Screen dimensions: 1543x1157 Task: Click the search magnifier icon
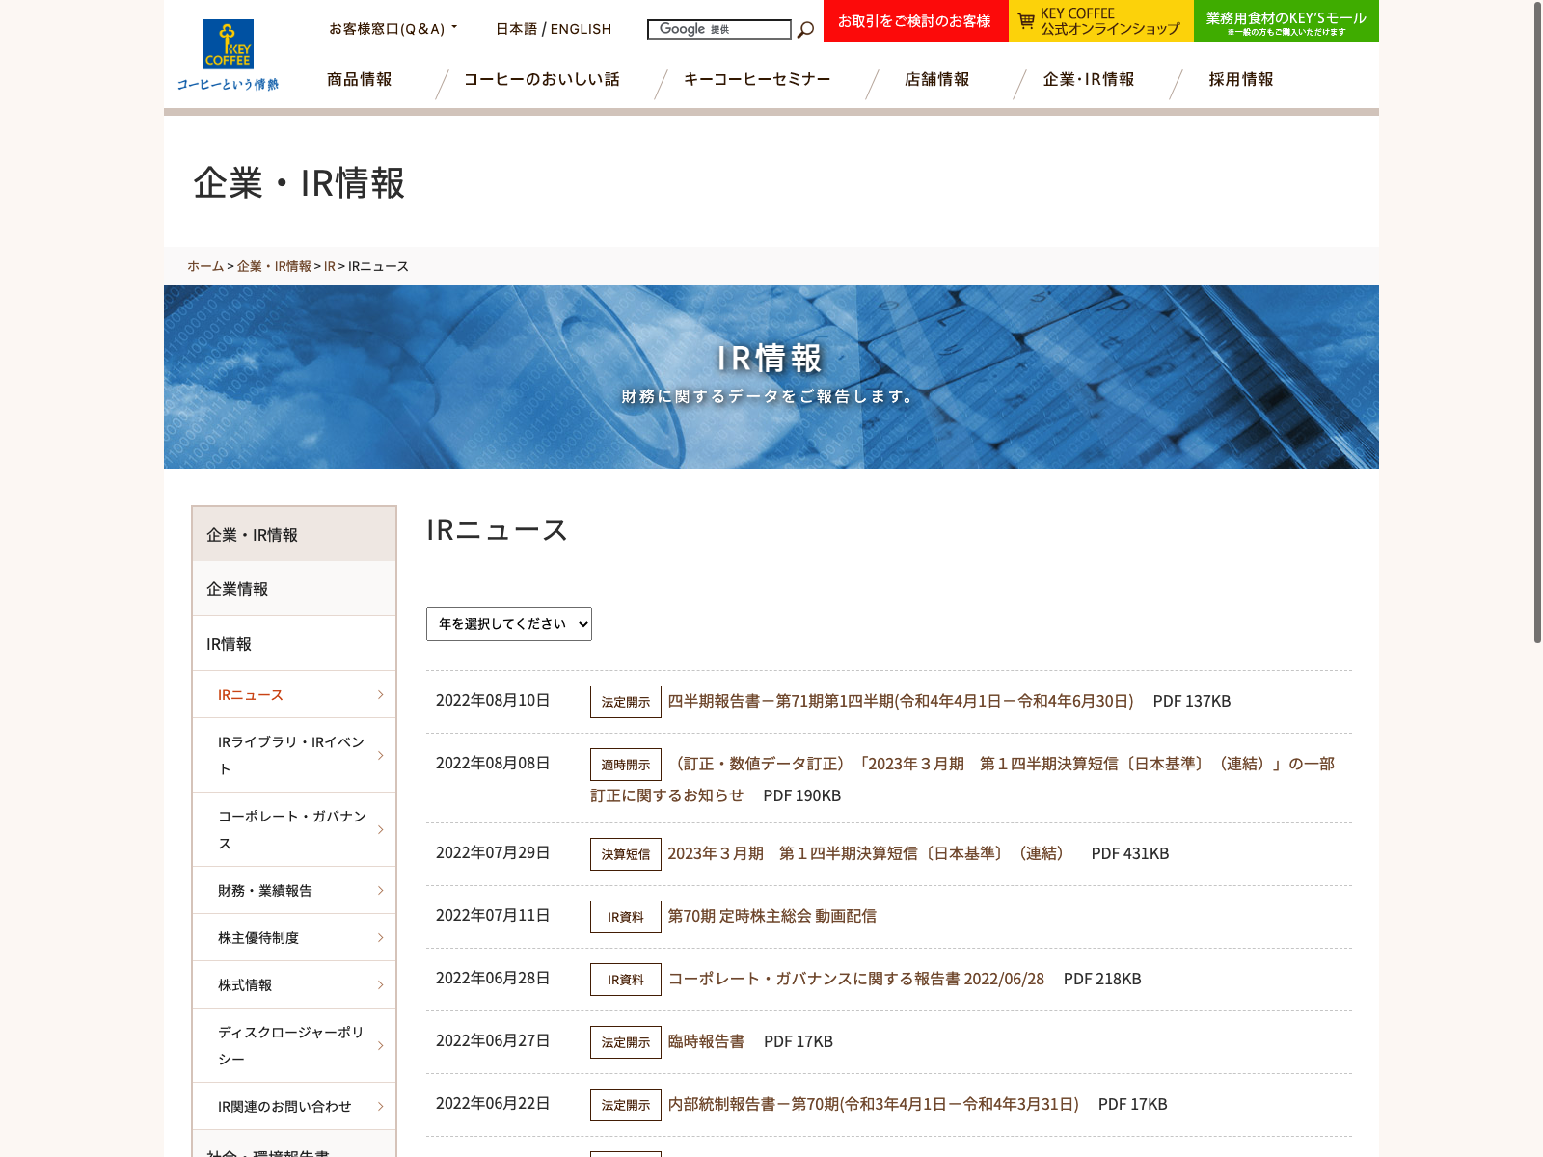point(805,30)
